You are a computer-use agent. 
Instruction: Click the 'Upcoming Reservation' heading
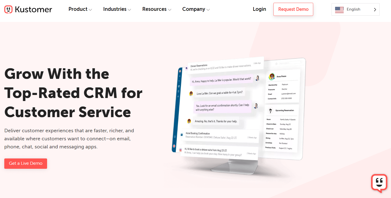[285, 111]
